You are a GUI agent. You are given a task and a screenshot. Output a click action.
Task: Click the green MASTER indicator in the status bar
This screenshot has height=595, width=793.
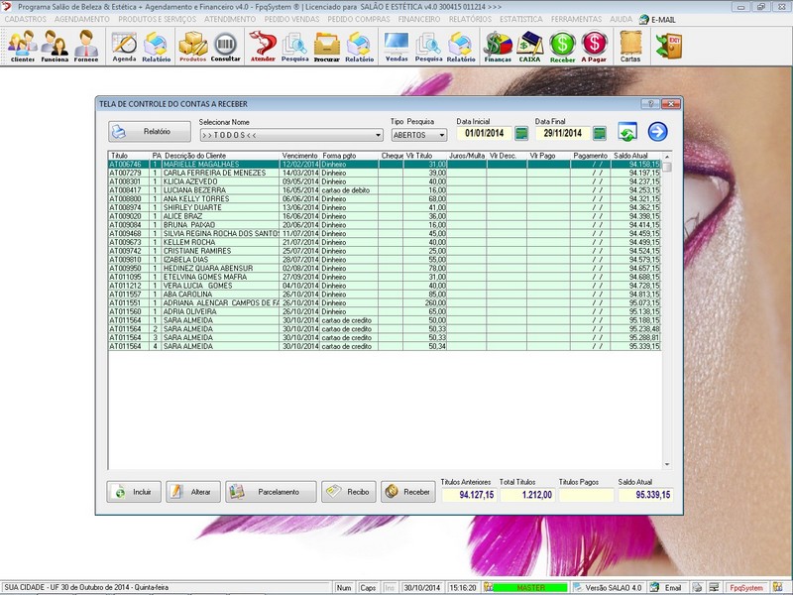(530, 588)
